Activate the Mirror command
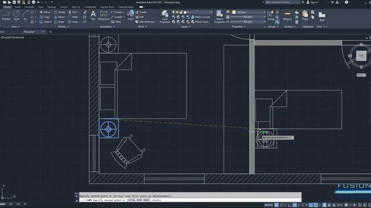 pyautogui.click(x=60, y=17)
